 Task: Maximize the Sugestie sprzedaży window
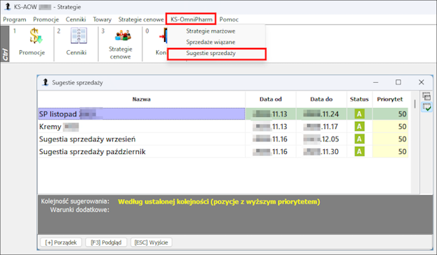click(x=399, y=82)
